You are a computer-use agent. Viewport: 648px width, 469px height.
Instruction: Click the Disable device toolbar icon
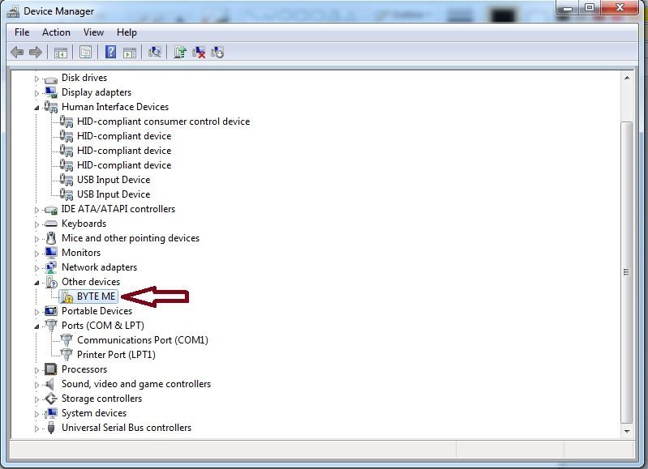coord(217,52)
